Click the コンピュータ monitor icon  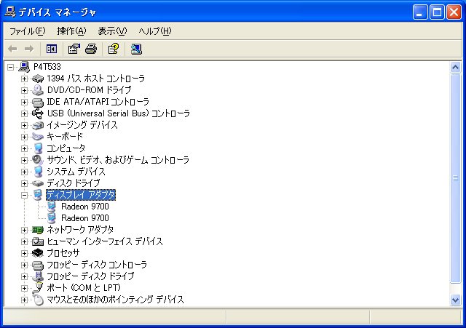38,148
